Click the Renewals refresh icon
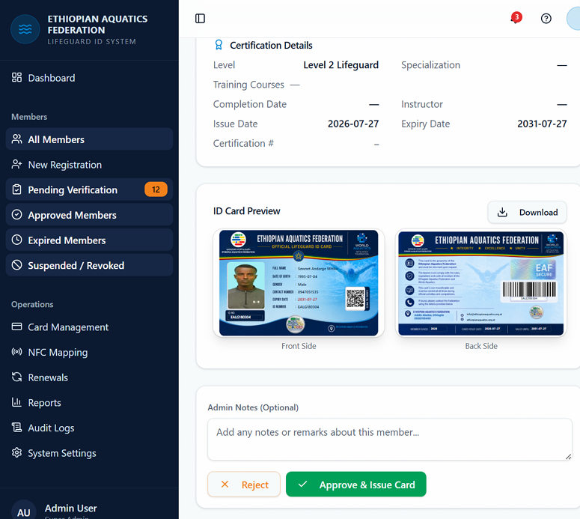 pyautogui.click(x=16, y=377)
